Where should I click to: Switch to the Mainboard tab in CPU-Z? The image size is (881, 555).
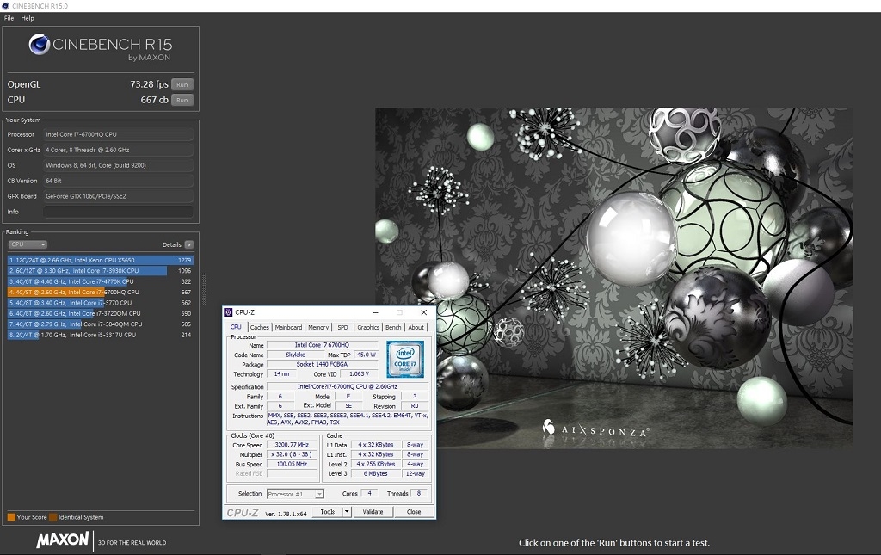pyautogui.click(x=289, y=327)
